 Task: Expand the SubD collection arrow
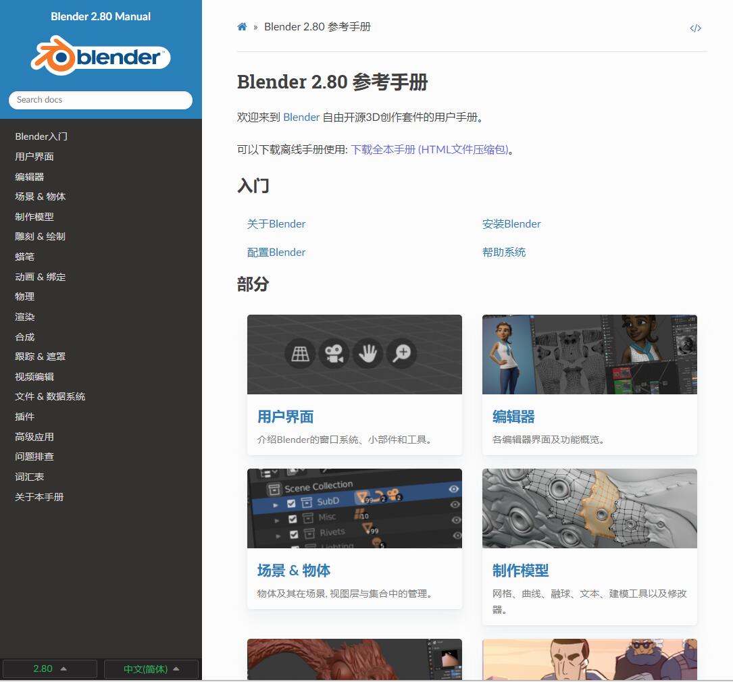click(x=276, y=504)
